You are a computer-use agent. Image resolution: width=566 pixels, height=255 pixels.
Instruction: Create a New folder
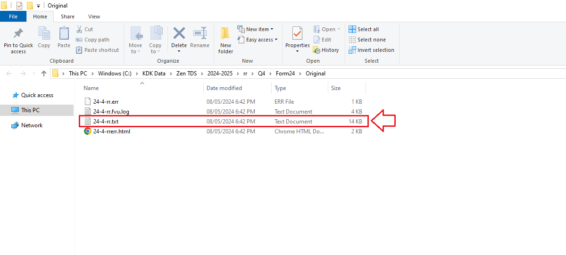225,40
